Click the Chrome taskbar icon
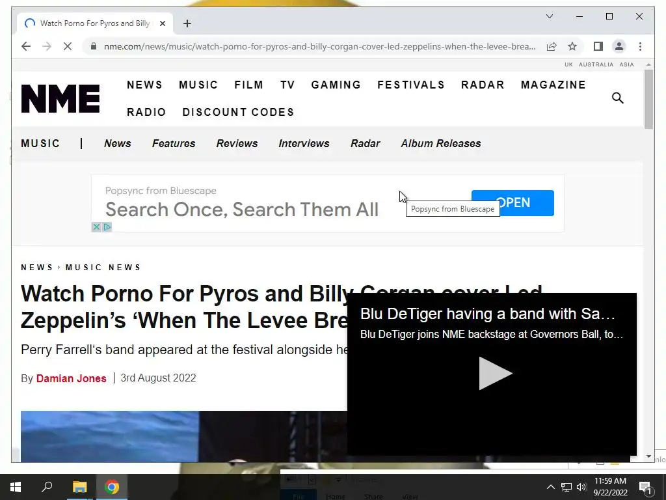This screenshot has width=666, height=500. pos(112,487)
